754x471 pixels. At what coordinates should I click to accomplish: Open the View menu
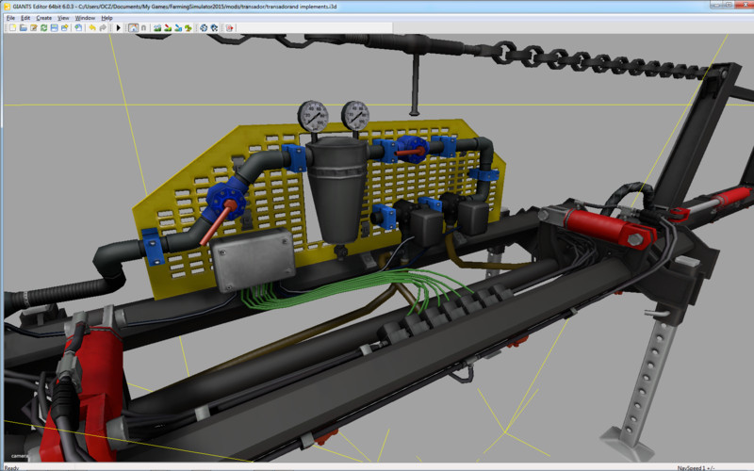(63, 18)
